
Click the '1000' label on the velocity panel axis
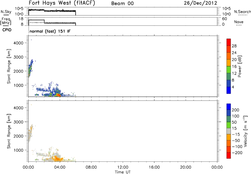[x=19, y=150]
